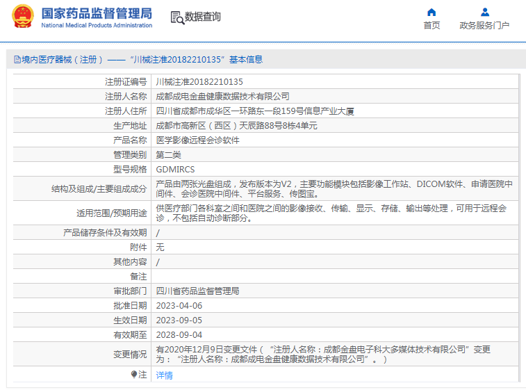
Task: Select expiry date 2028-09-04
Action: (x=179, y=335)
